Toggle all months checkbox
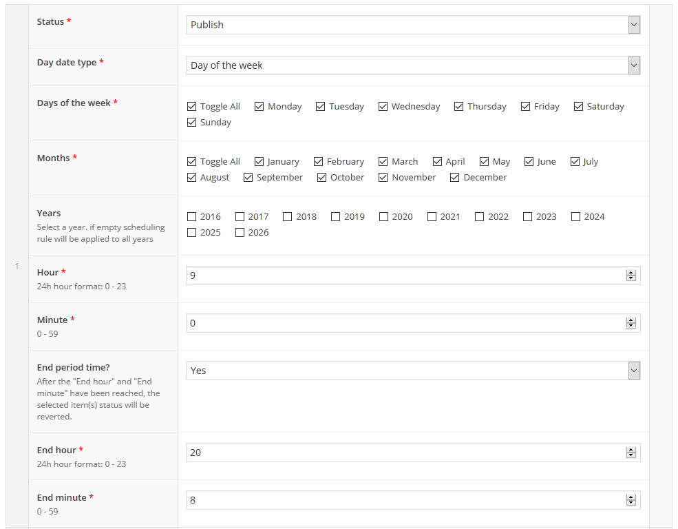678x529 pixels. (x=192, y=162)
